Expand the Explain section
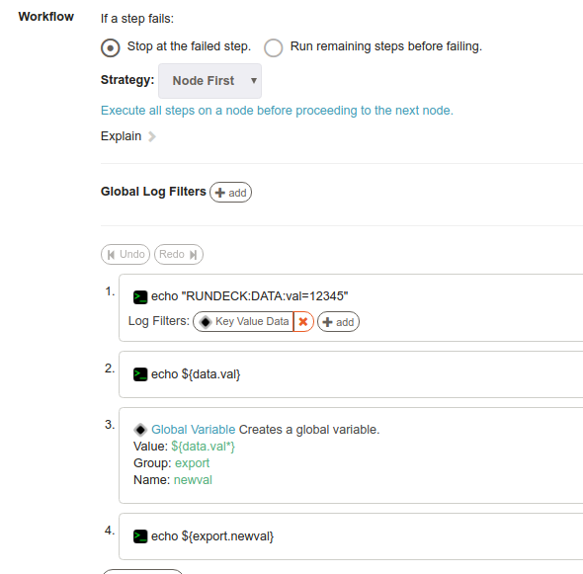 coord(127,136)
